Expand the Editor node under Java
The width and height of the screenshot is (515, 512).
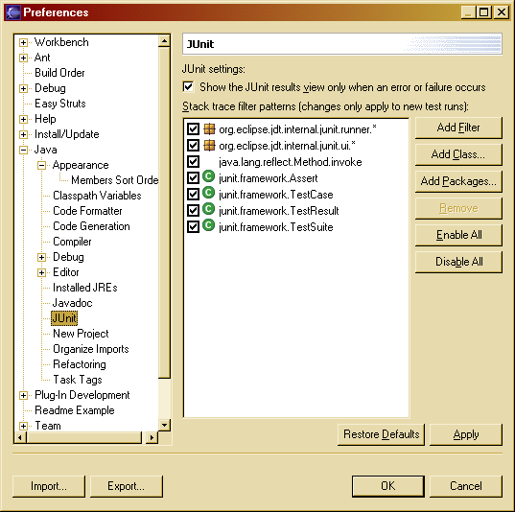41,272
